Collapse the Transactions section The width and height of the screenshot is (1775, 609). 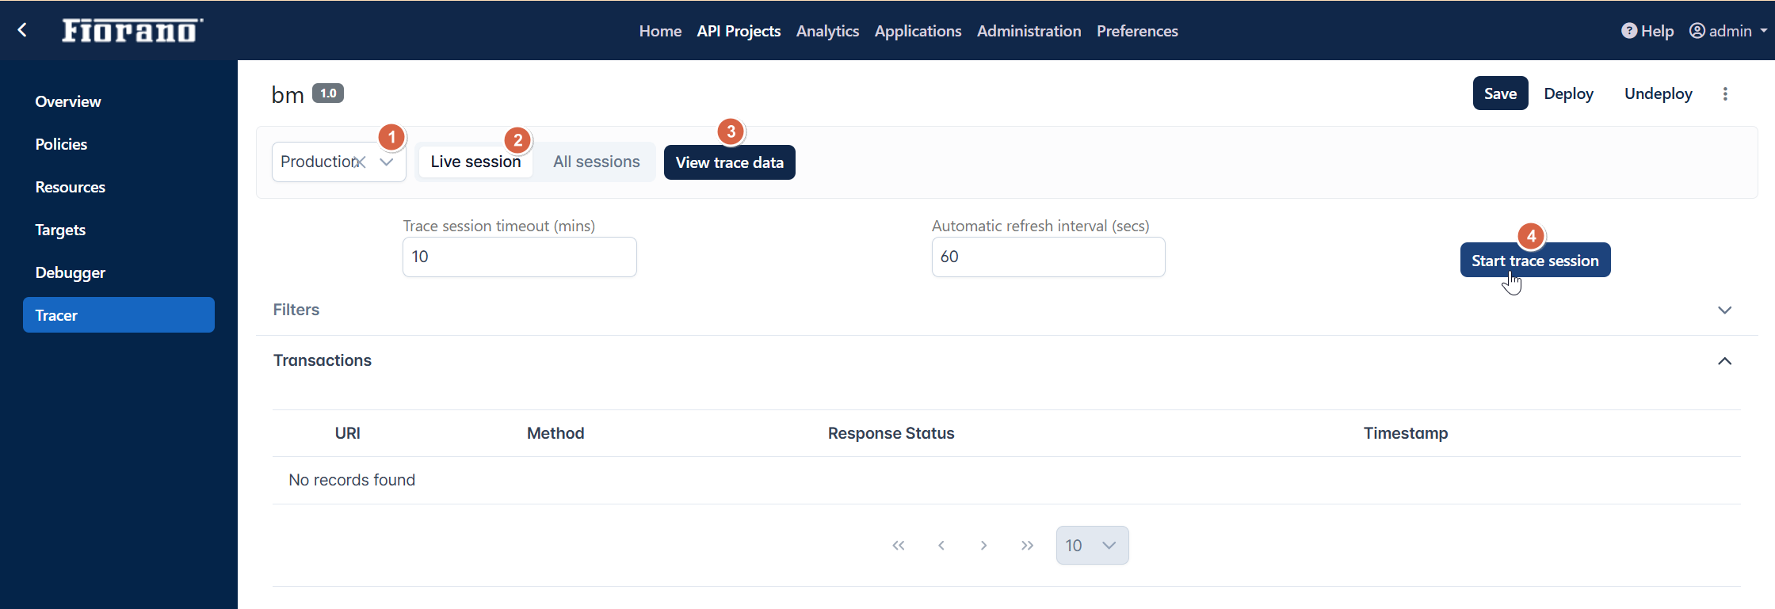pos(1724,361)
